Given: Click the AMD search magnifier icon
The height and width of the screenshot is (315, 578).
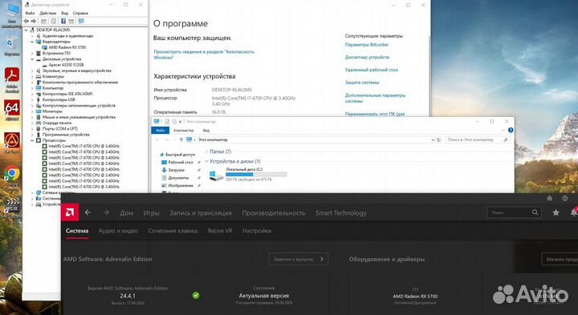Looking at the screenshot, I should click(535, 212).
